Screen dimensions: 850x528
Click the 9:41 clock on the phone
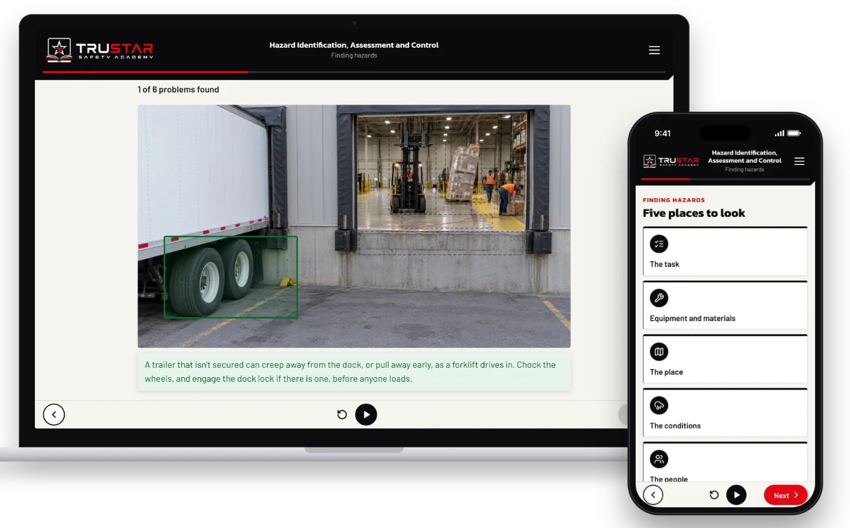[x=662, y=133]
